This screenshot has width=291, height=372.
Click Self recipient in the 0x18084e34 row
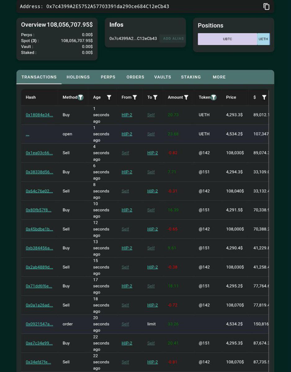pyautogui.click(x=151, y=115)
